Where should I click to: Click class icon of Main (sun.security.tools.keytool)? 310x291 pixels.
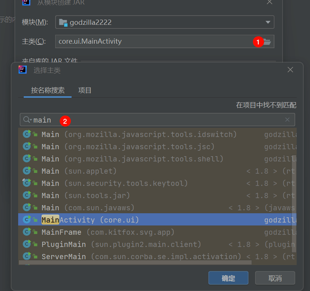[x=27, y=183]
